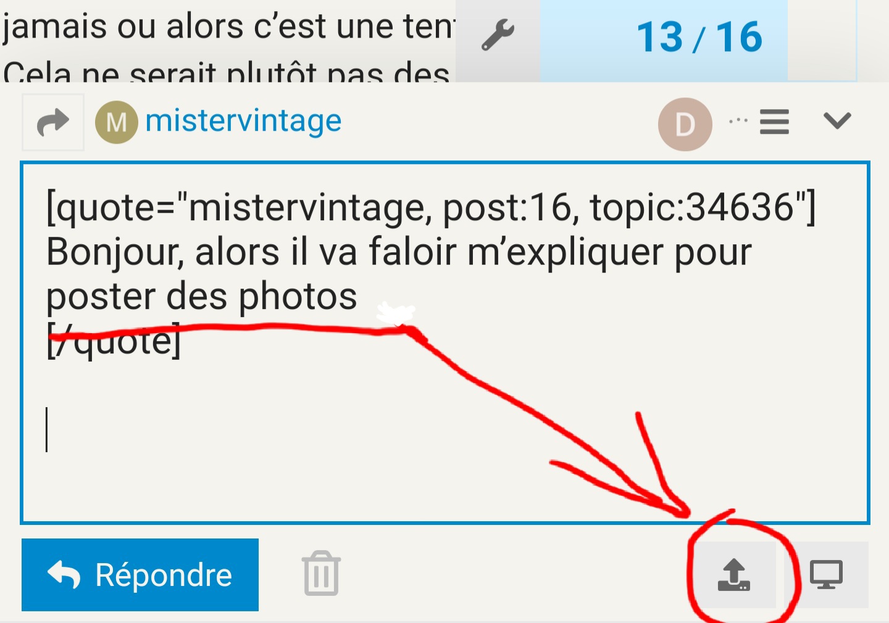Discard the draft with the trash icon
The height and width of the screenshot is (623, 889).
click(x=321, y=574)
